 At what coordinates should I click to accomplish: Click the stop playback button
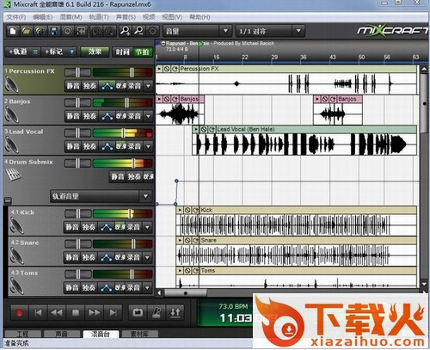pyautogui.click(x=76, y=312)
